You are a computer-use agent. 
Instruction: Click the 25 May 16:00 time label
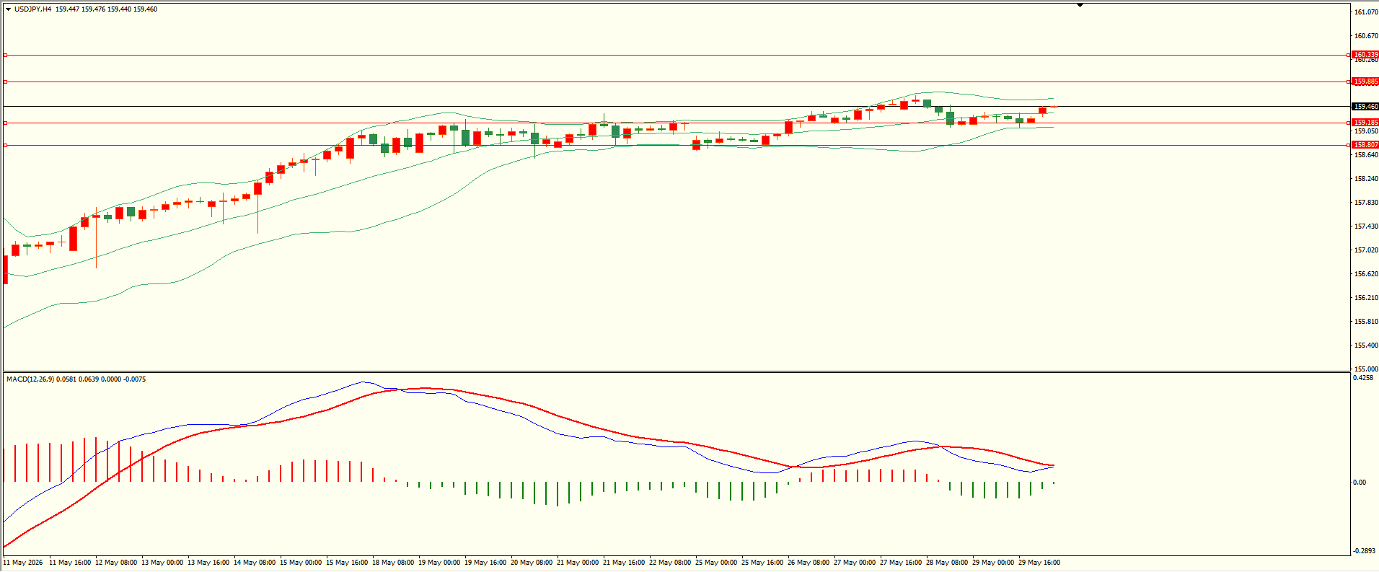click(x=762, y=563)
